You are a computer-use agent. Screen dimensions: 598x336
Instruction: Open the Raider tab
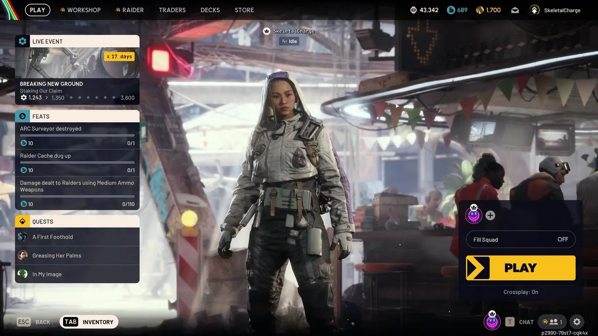click(133, 10)
